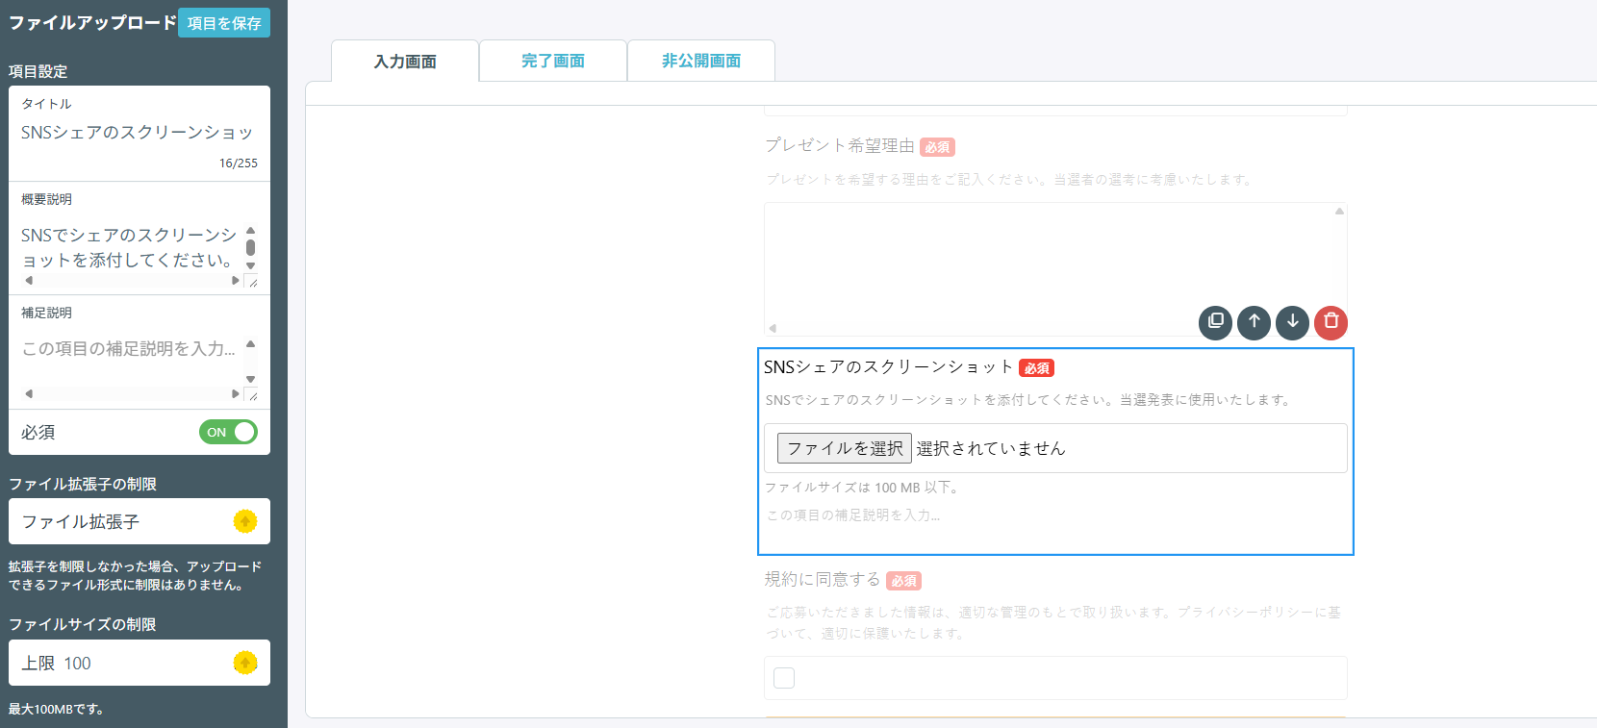
Task: Click into the 概要説明 text area
Action: point(128,247)
